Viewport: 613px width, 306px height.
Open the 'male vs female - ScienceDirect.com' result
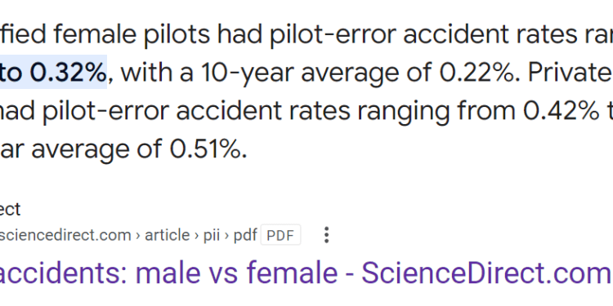[x=306, y=273]
